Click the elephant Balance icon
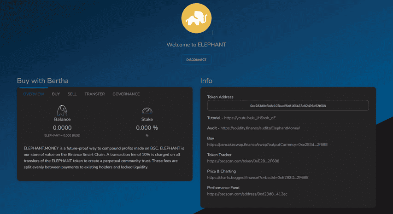The height and width of the screenshot is (214, 393). (62, 110)
